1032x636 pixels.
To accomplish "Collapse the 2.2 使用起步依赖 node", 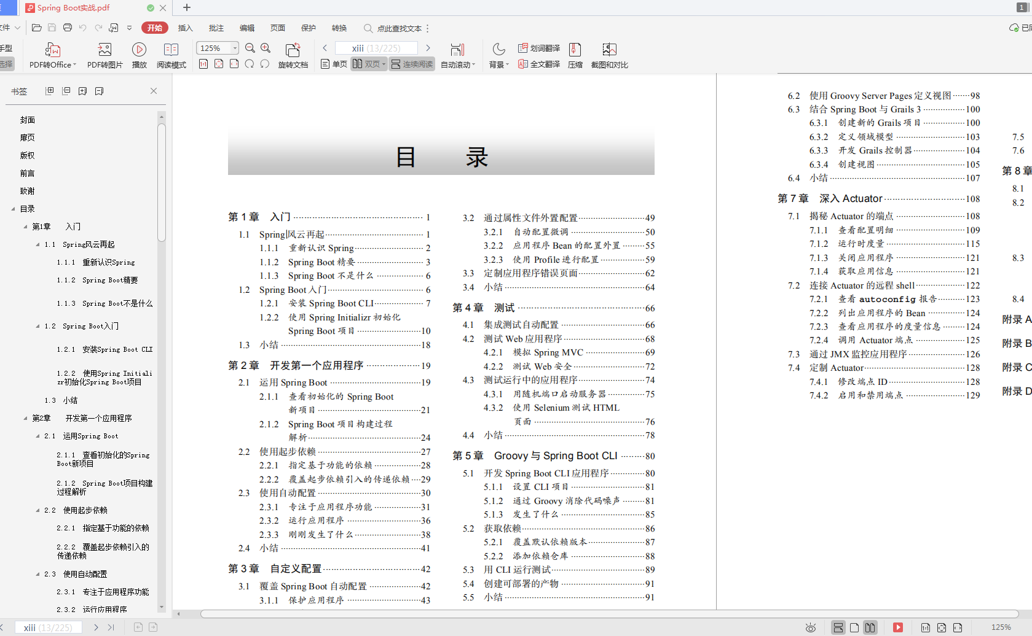I will click(37, 510).
